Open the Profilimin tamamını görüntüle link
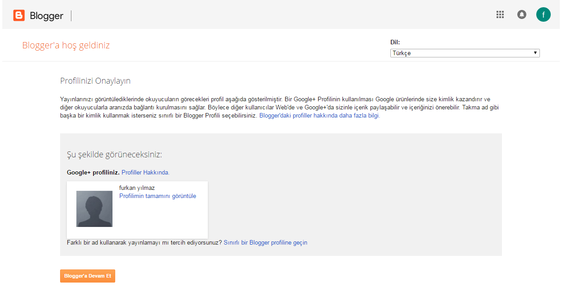The width and height of the screenshot is (567, 302). (158, 196)
